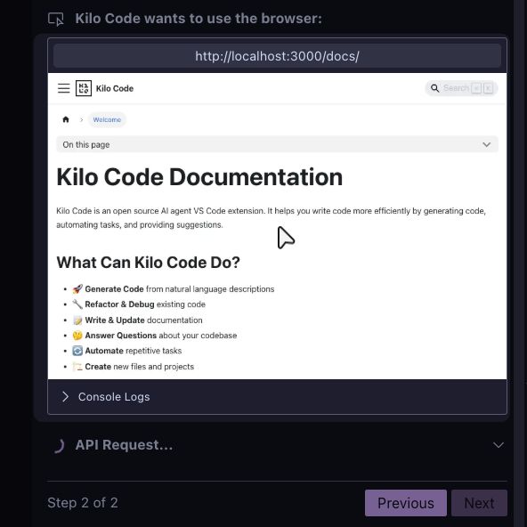The width and height of the screenshot is (527, 527).
Task: Click the API Request loading spinner
Action: [x=59, y=445]
